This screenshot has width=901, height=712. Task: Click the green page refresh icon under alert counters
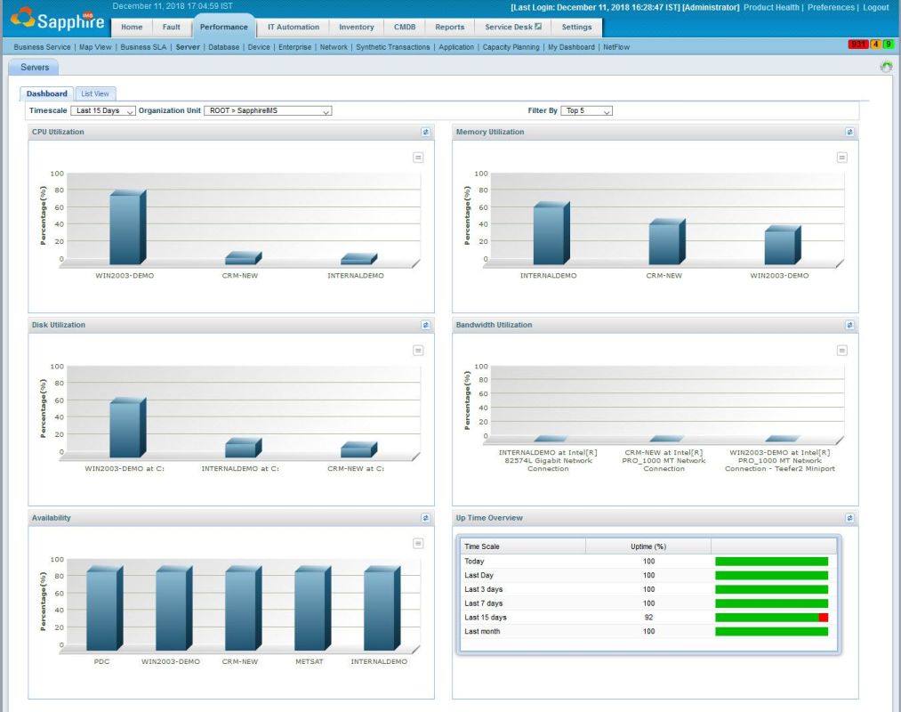click(887, 64)
